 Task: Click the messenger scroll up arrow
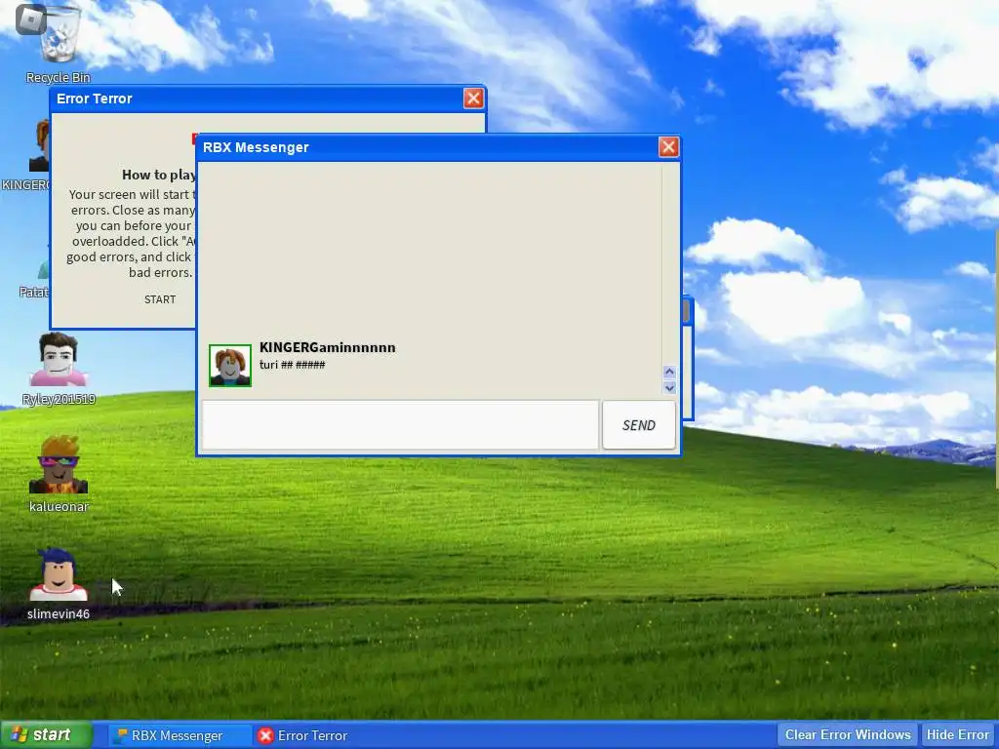[669, 372]
